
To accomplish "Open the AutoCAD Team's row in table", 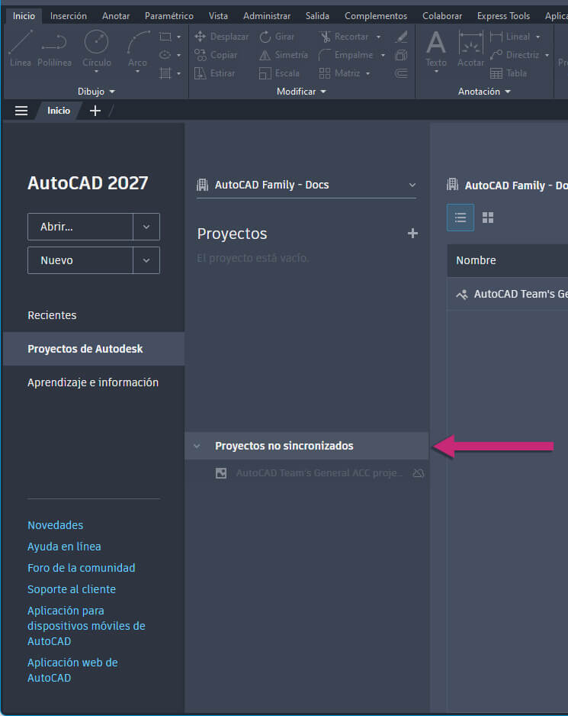I will coord(508,294).
